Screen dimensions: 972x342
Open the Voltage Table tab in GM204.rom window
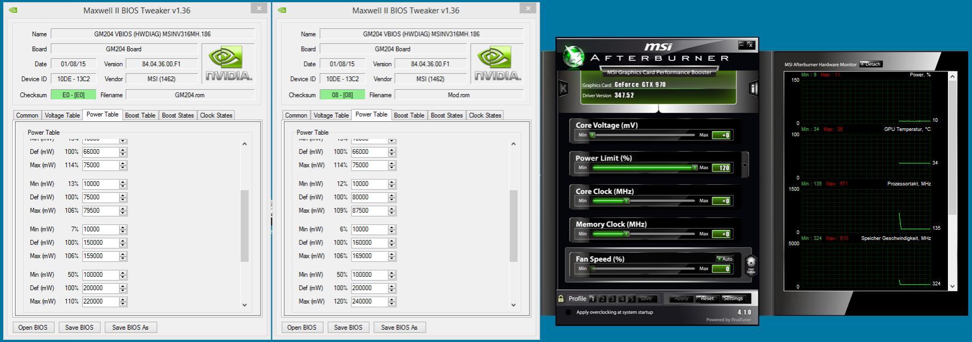coord(62,115)
